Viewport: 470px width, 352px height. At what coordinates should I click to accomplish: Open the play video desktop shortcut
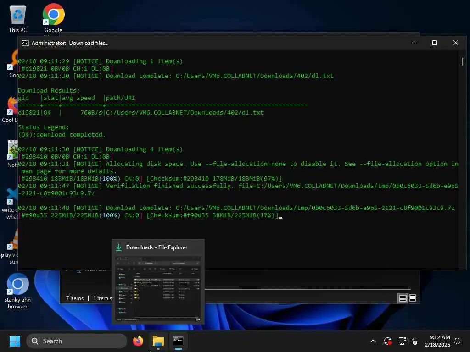pos(9,247)
